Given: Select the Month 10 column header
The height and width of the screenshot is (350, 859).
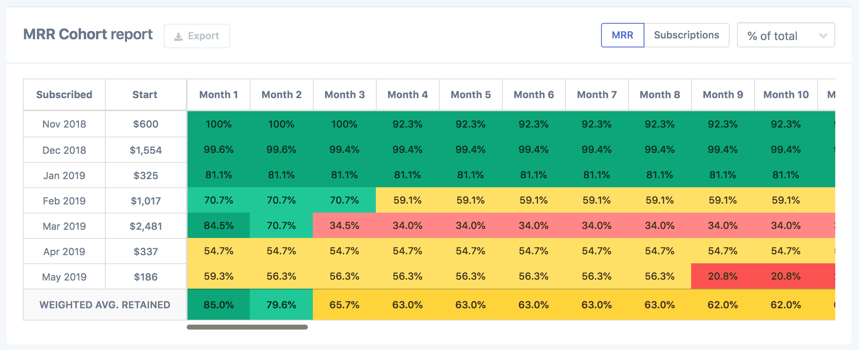Looking at the screenshot, I should pyautogui.click(x=786, y=95).
